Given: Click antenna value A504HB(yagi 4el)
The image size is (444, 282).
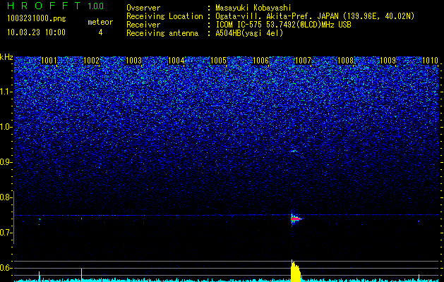Looking at the screenshot, I should (249, 33).
